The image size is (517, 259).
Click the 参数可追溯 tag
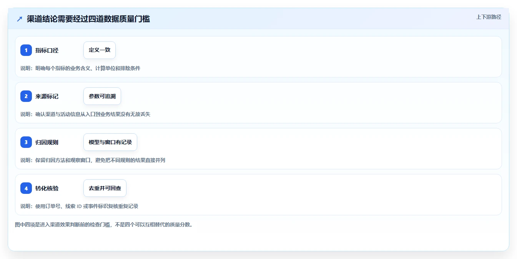point(102,96)
